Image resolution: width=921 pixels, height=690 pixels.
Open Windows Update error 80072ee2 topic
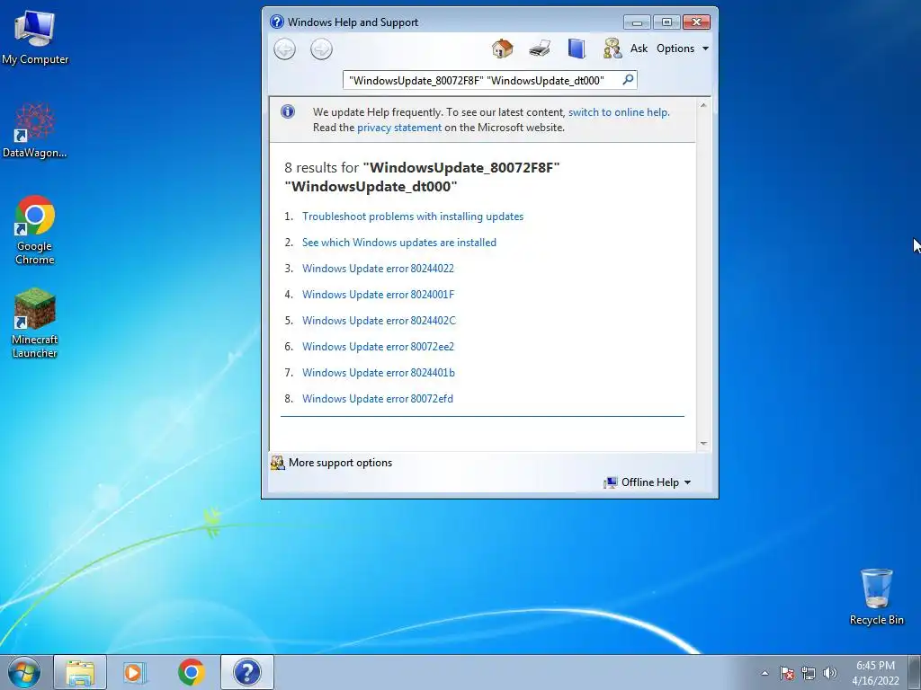click(379, 347)
